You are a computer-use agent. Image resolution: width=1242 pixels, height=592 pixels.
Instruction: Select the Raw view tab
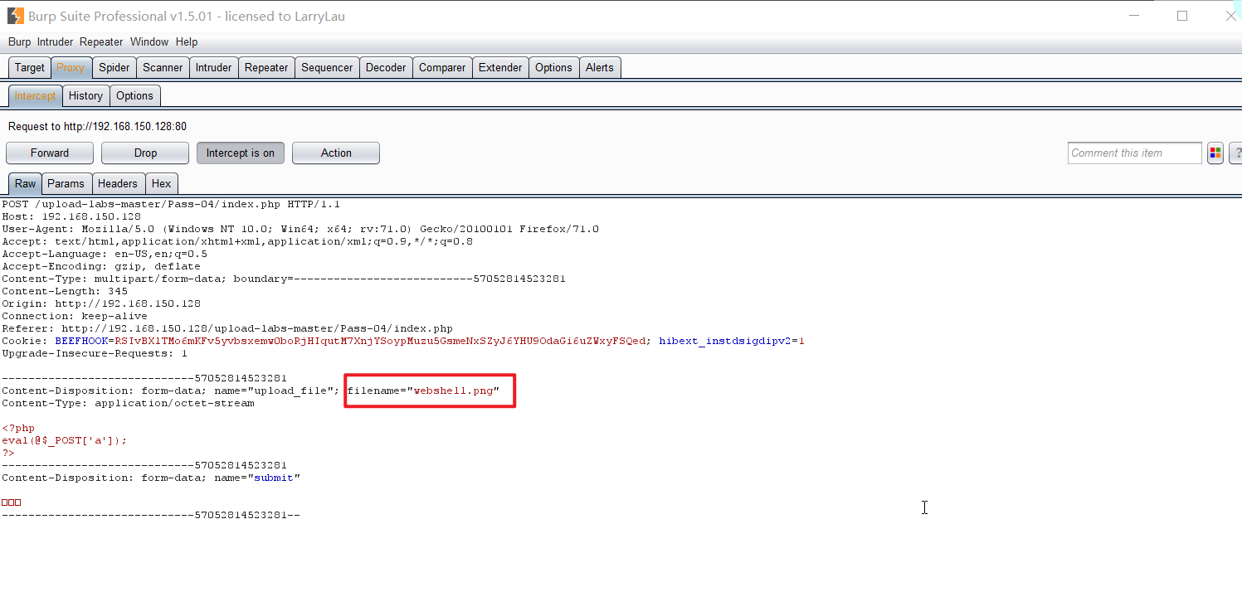25,183
